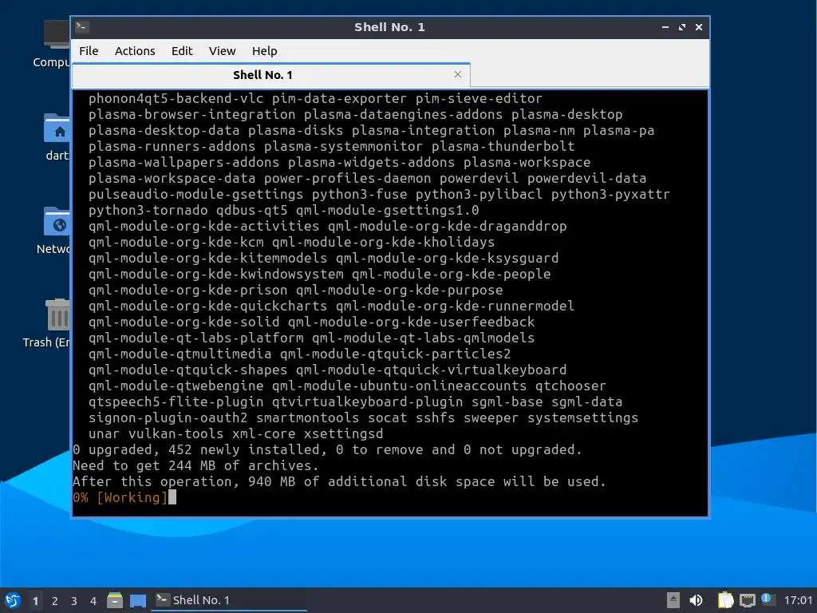The width and height of the screenshot is (817, 613).
Task: Open the File menu
Action: click(x=89, y=51)
